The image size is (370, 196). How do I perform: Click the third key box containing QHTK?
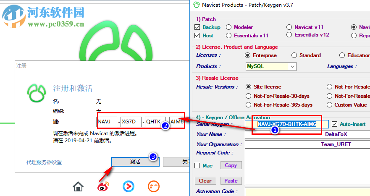click(x=155, y=122)
